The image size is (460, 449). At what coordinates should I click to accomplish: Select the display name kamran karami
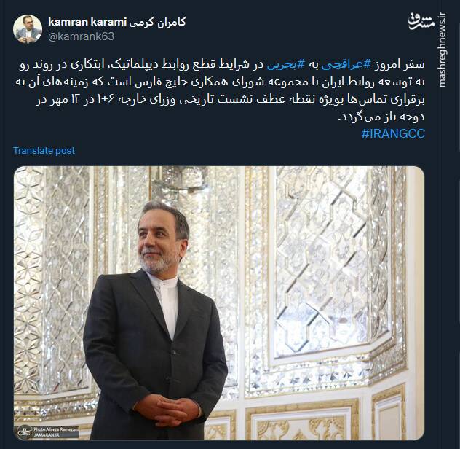click(87, 22)
